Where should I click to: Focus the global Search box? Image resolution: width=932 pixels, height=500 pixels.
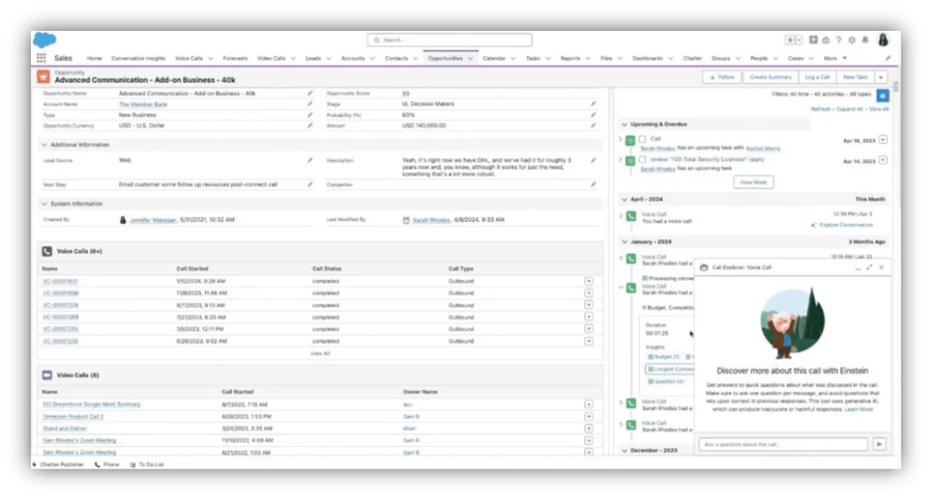(x=450, y=40)
